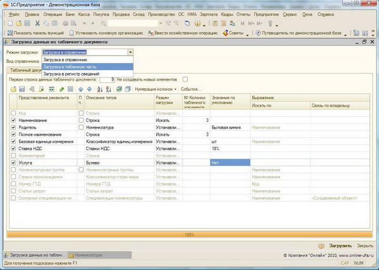
Task: Click the highlighted 'Нет' default value cell
Action: [230, 163]
